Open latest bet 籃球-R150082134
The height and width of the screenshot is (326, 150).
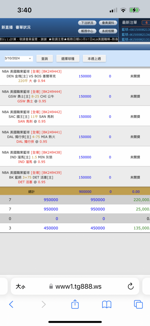[136, 35]
